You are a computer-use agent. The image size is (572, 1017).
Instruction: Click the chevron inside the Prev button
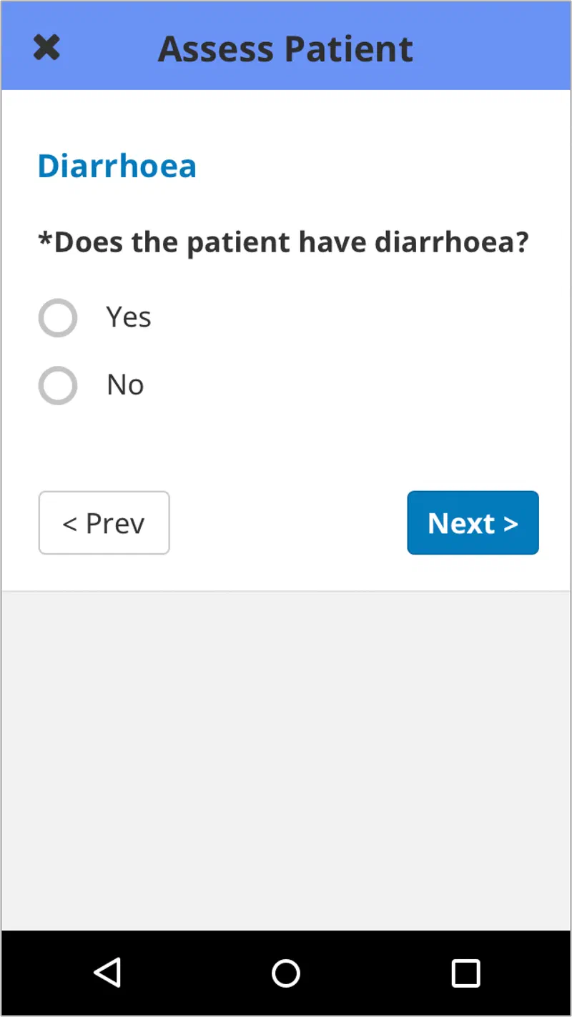69,524
